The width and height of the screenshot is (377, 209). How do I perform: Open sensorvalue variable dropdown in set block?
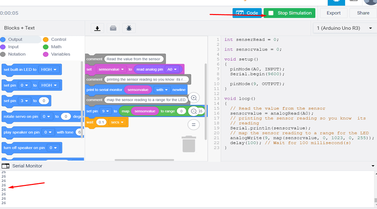click(111, 69)
